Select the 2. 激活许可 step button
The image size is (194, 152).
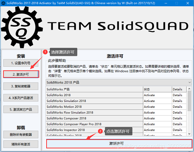click(x=21, y=74)
